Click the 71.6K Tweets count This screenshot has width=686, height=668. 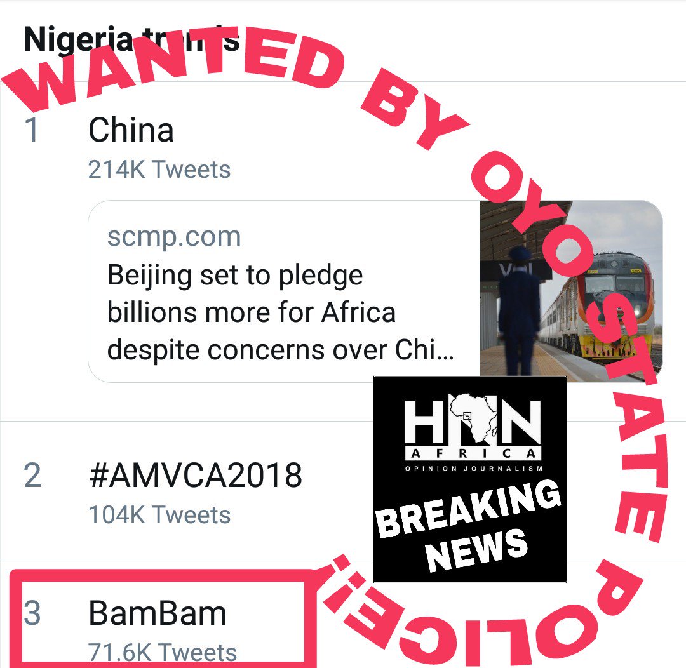(163, 652)
